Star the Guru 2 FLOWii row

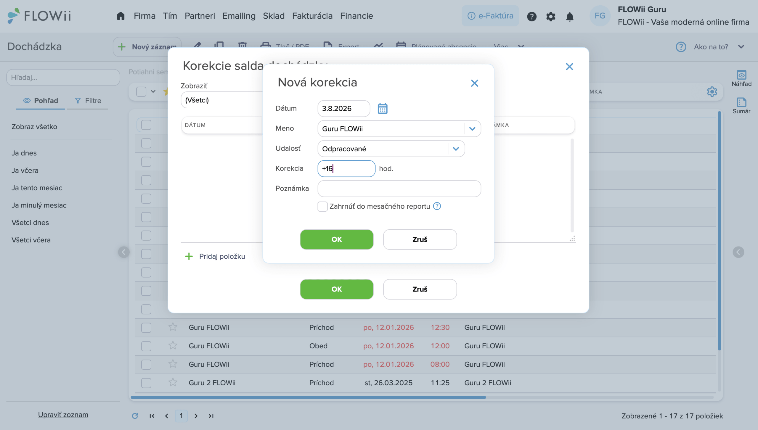click(173, 382)
